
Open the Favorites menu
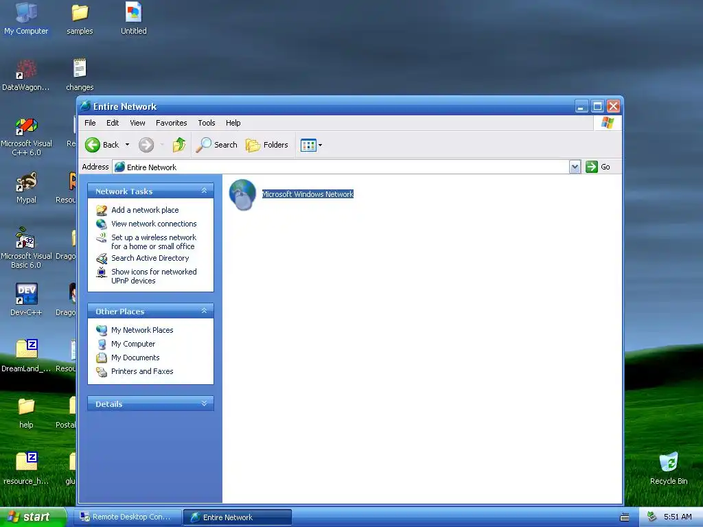click(x=171, y=123)
